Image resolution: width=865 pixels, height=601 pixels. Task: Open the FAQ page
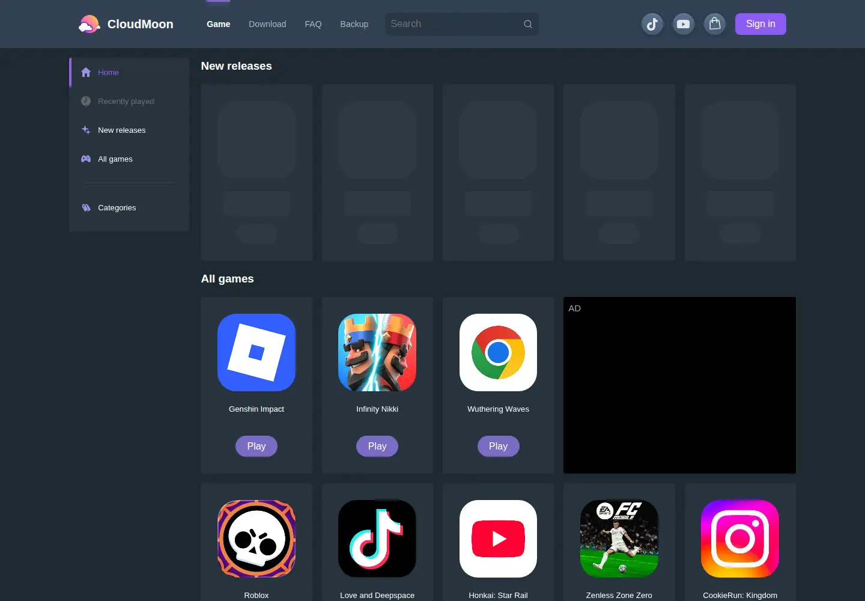coord(313,24)
